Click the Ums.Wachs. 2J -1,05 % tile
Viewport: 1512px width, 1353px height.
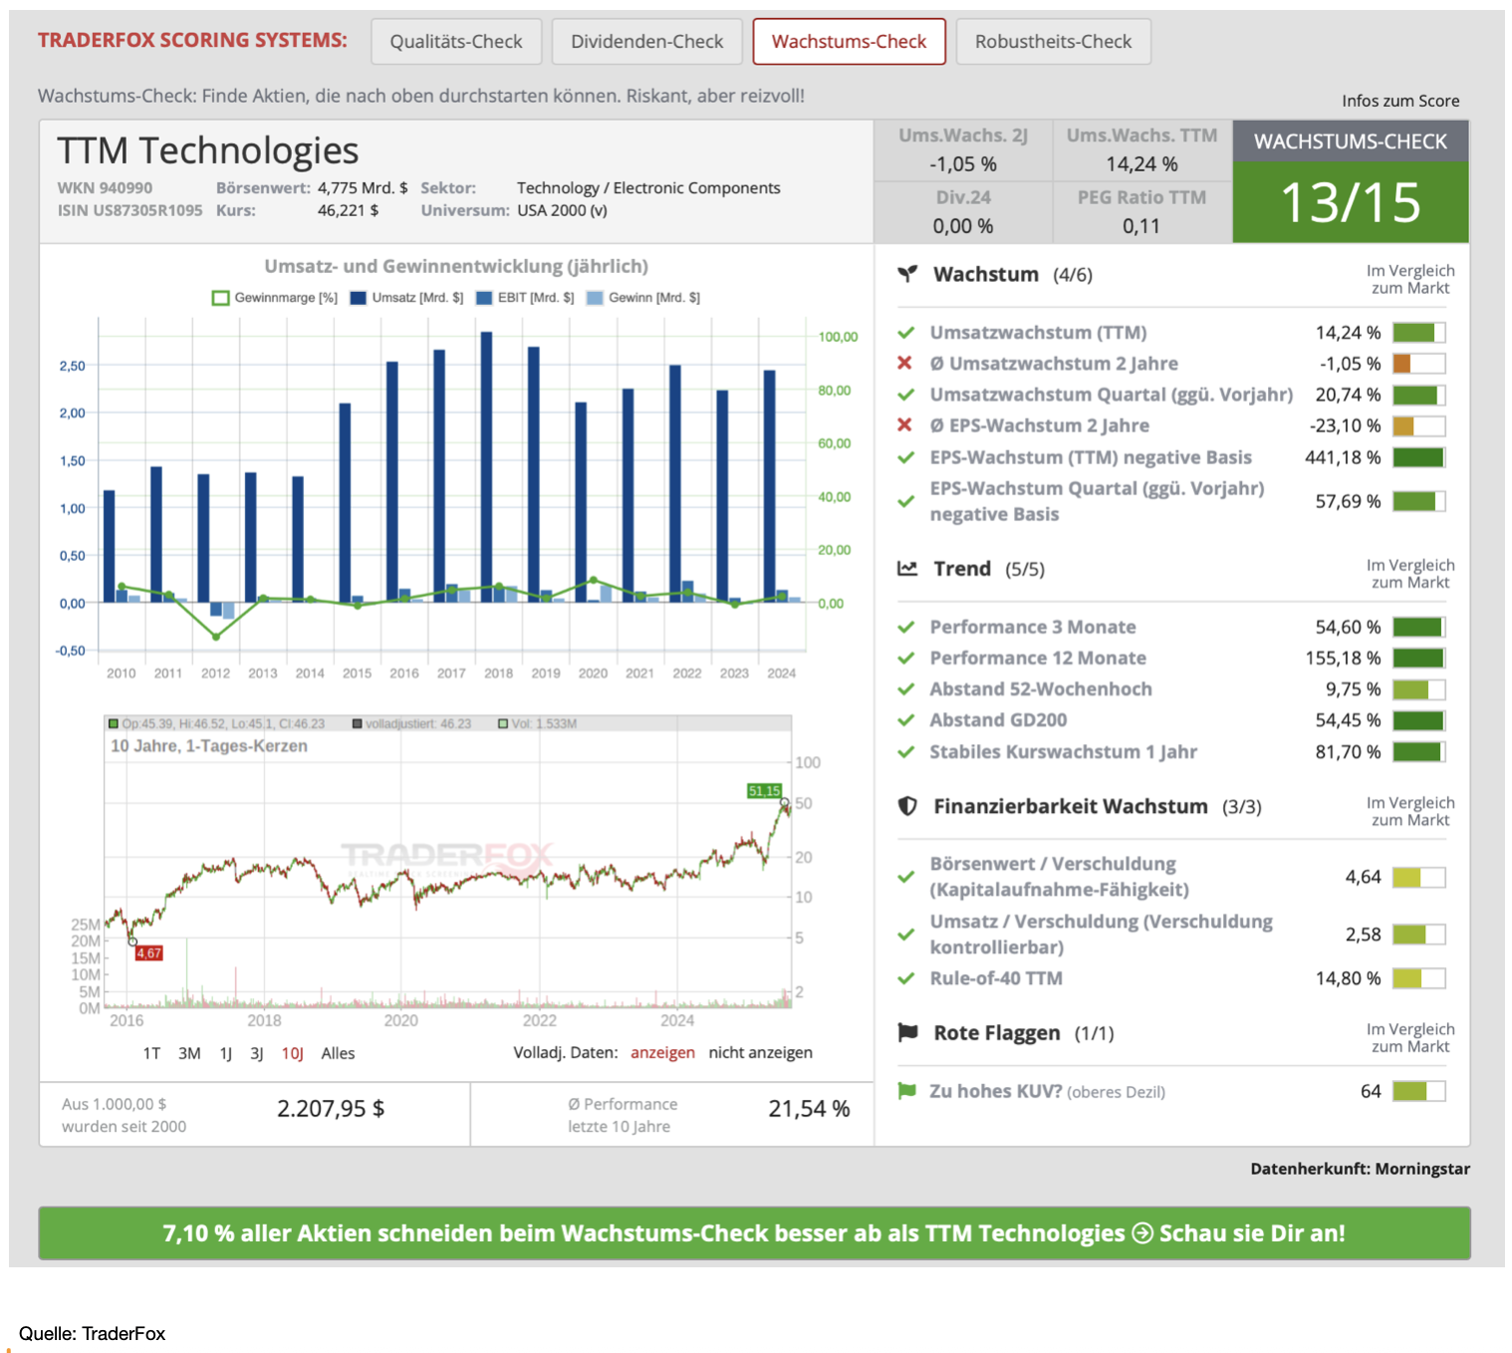coord(963,150)
